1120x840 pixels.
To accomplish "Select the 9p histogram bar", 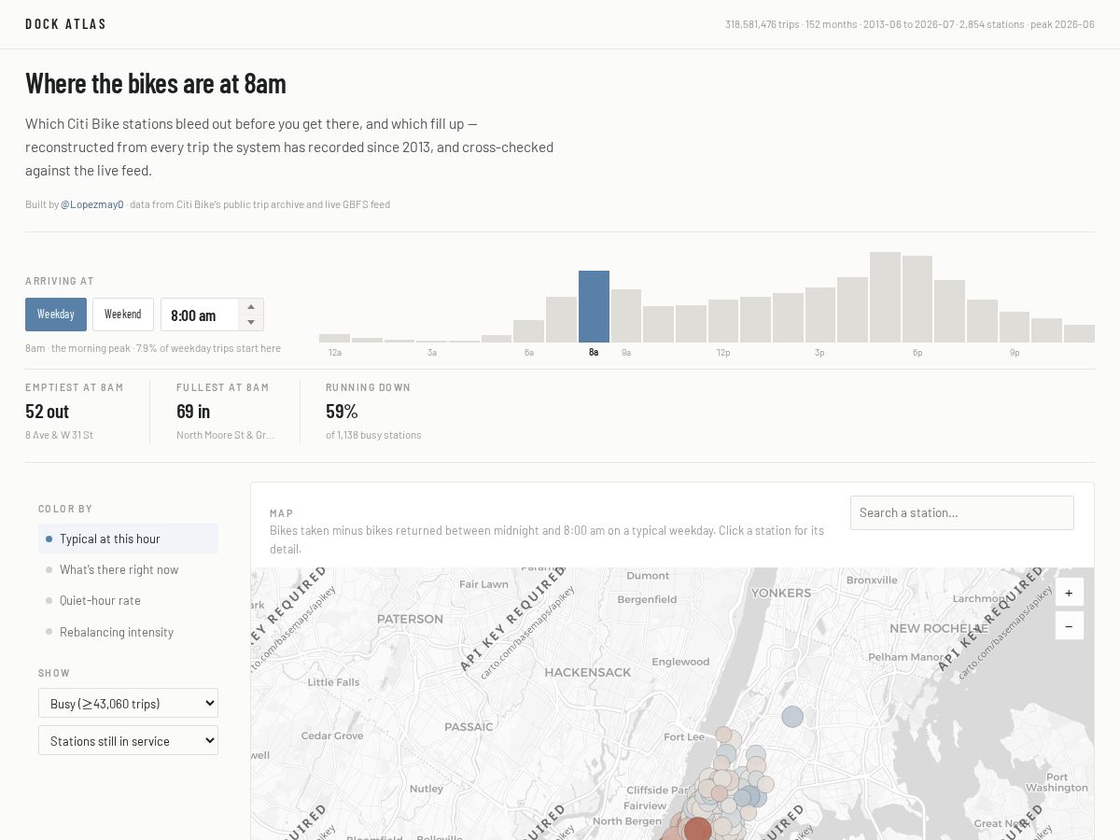I will click(x=1015, y=327).
